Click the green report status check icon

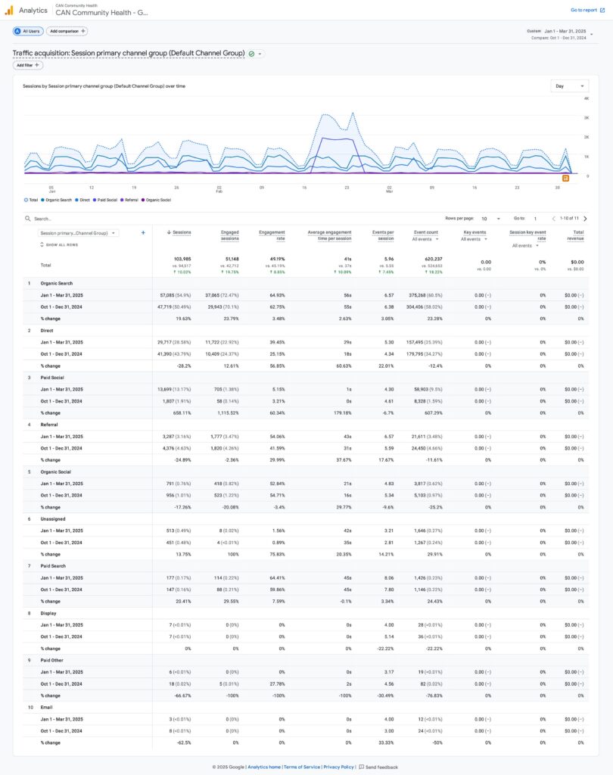(x=251, y=54)
